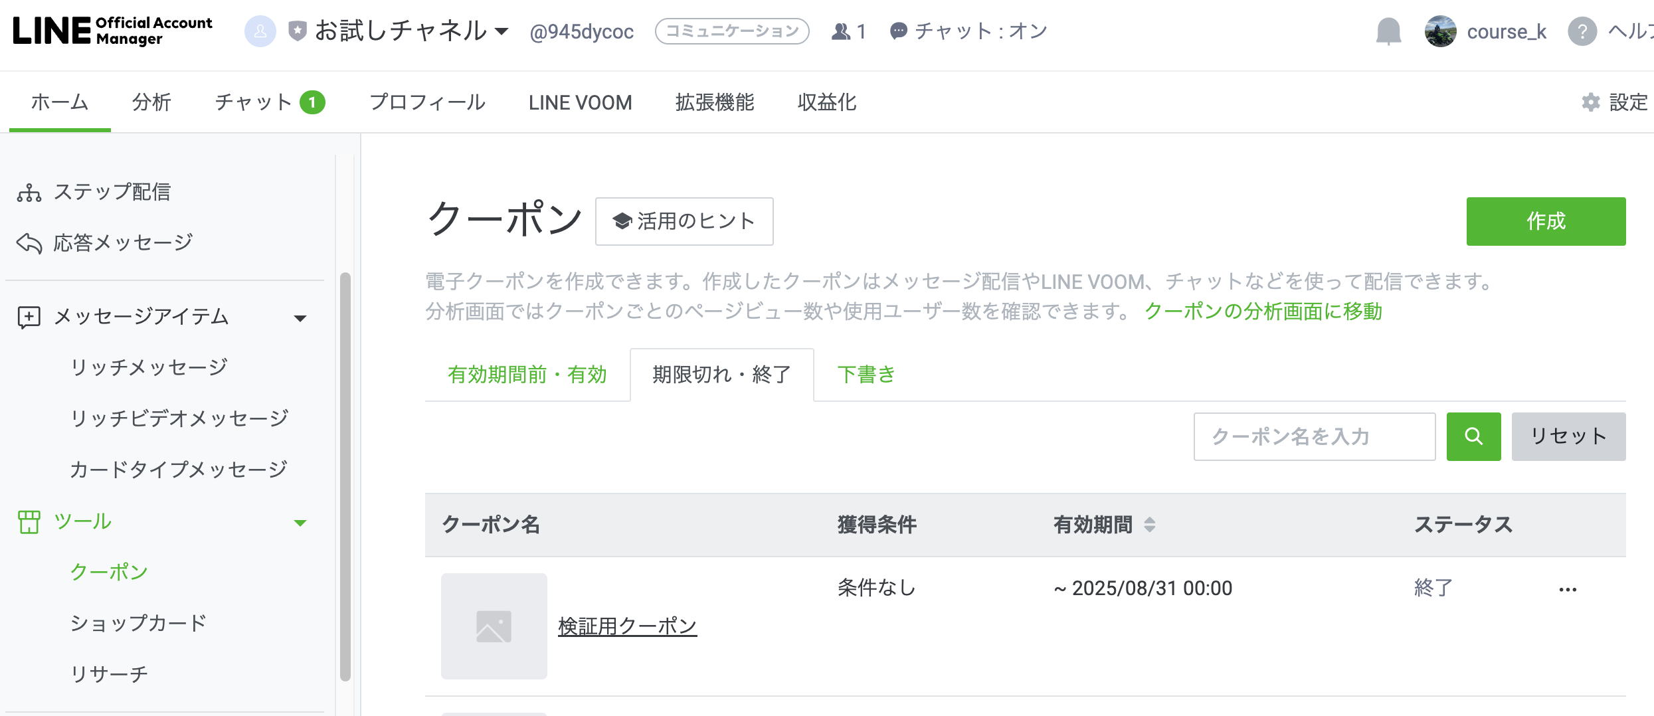This screenshot has width=1654, height=716.
Task: Open the 検証用クーポン link
Action: [x=628, y=626]
